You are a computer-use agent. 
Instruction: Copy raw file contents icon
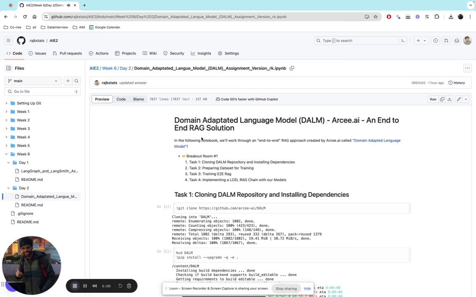tap(442, 99)
